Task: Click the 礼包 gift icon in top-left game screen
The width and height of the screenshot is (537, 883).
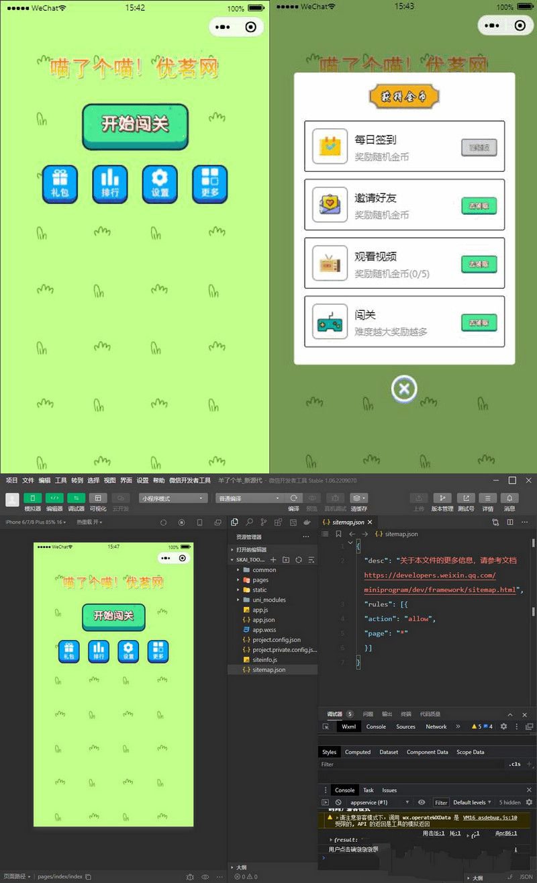Action: point(60,184)
